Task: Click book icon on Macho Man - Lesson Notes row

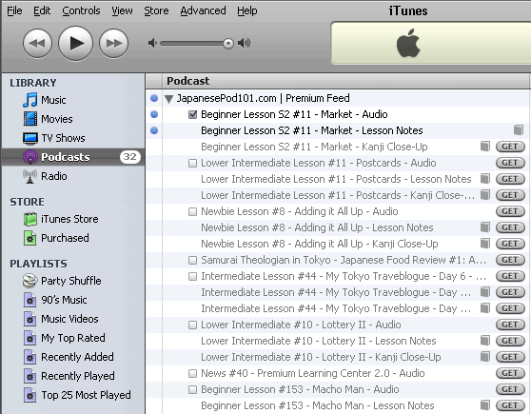Action: pos(485,404)
